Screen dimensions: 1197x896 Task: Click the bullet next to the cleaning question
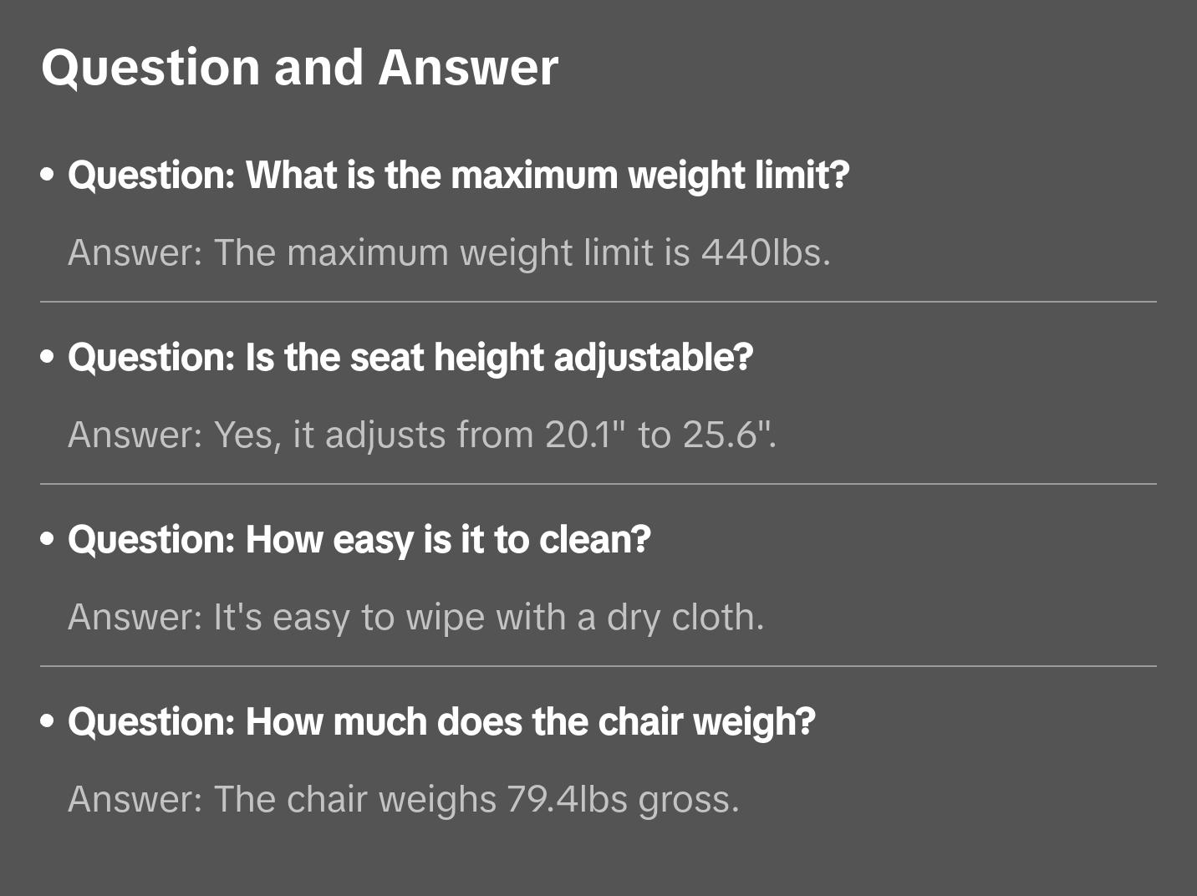tap(48, 539)
